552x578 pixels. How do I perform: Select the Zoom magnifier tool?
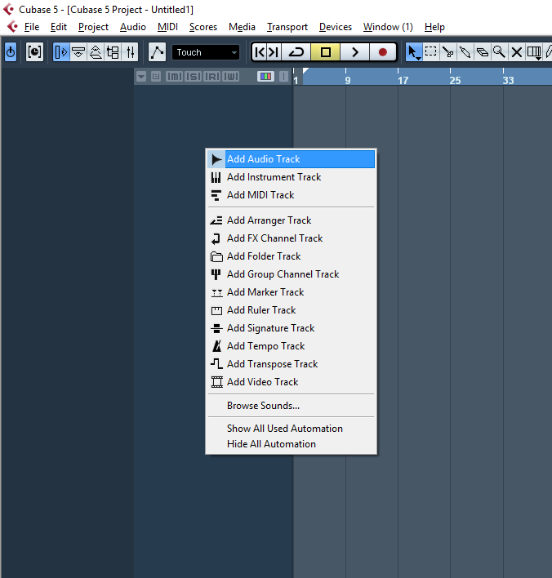tap(499, 52)
